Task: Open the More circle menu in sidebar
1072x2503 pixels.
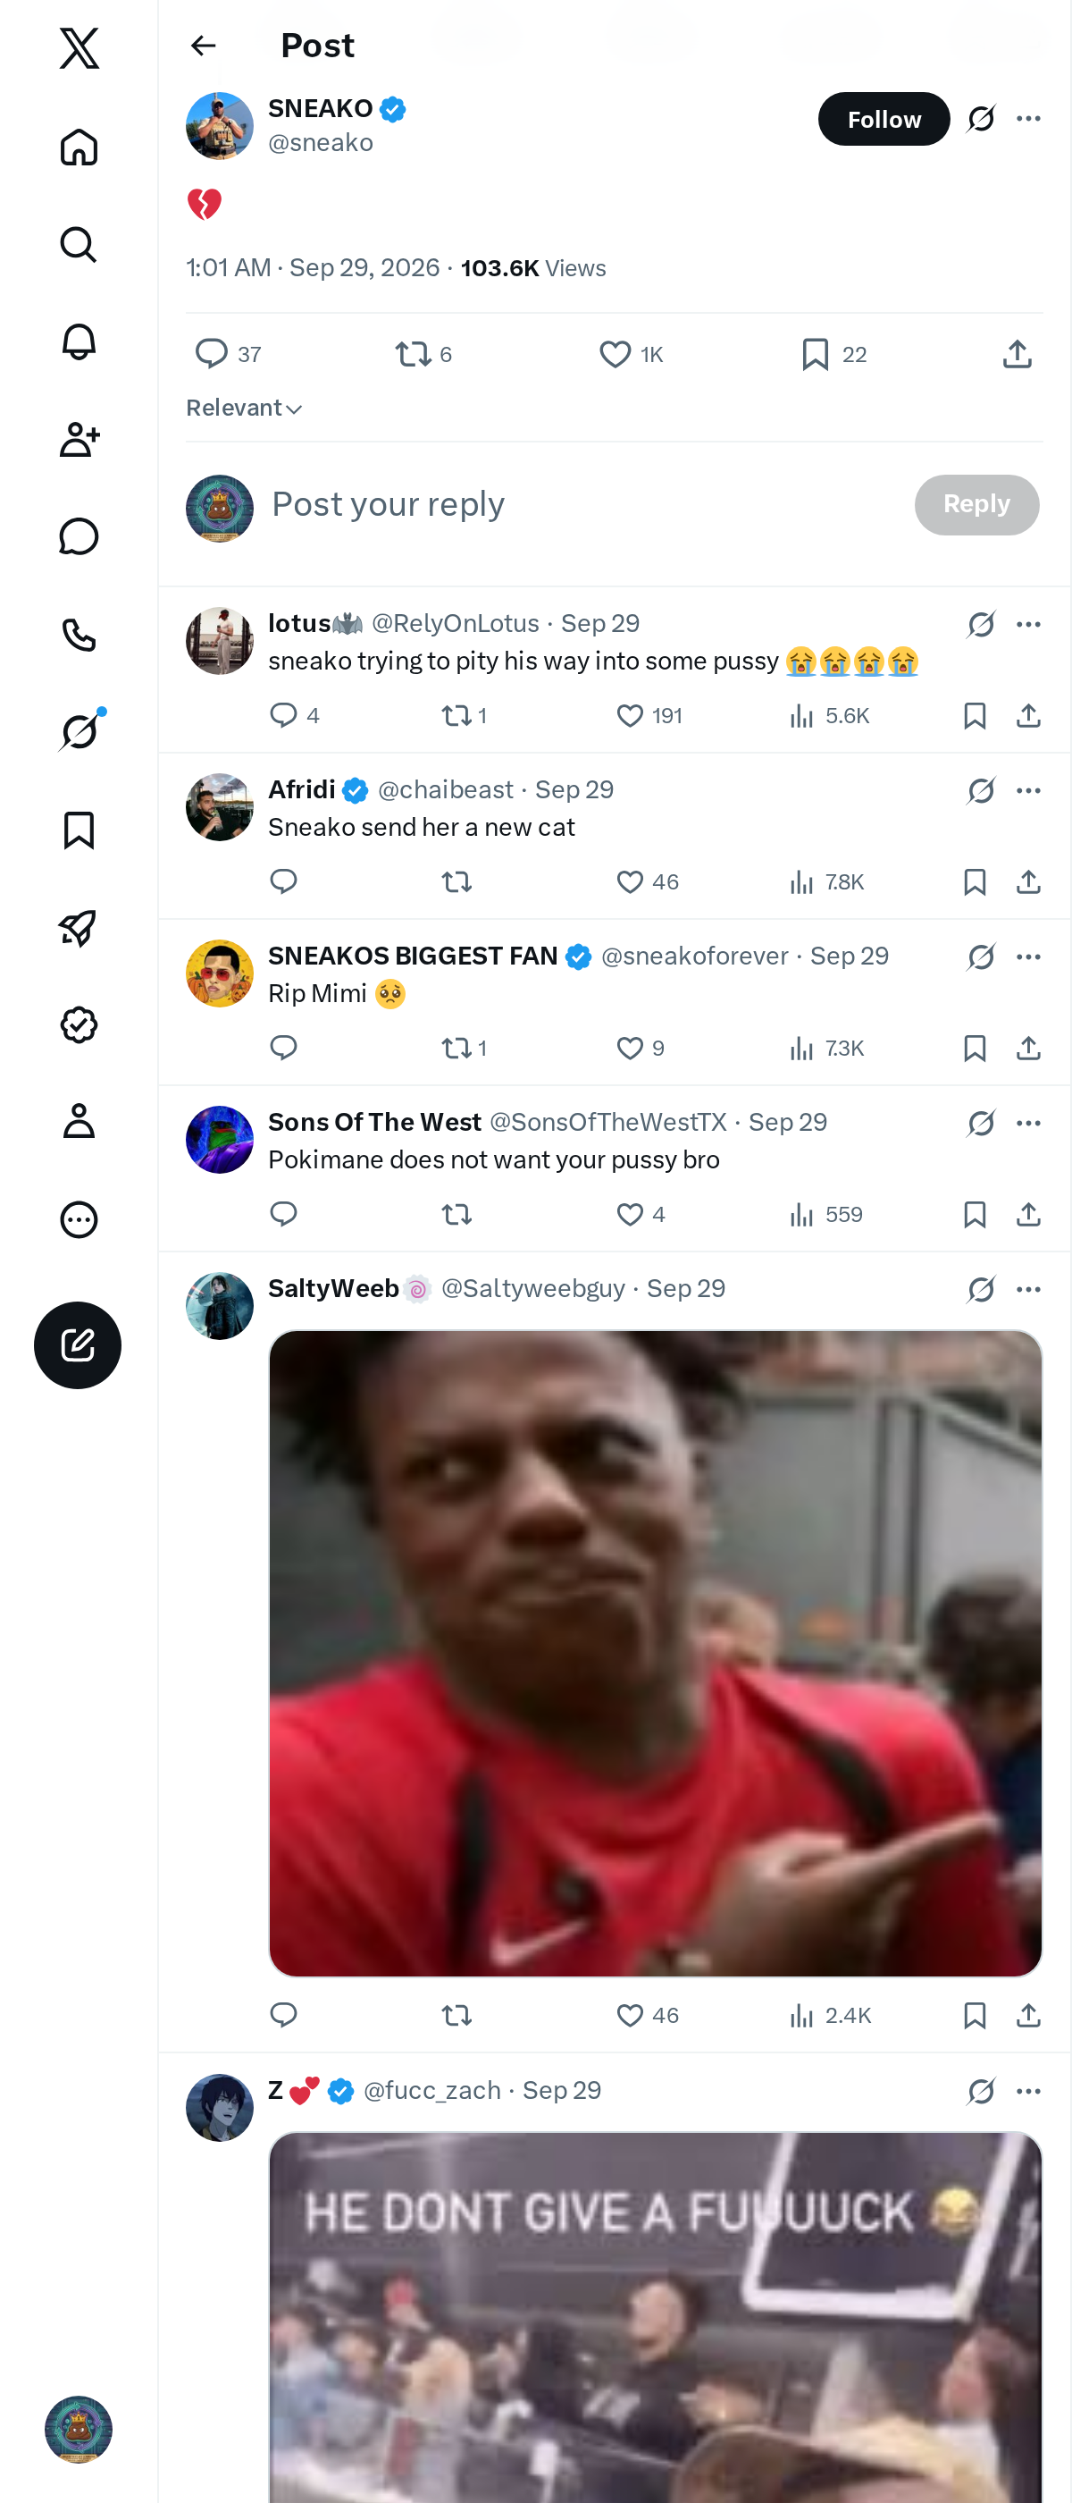Action: pos(79,1219)
